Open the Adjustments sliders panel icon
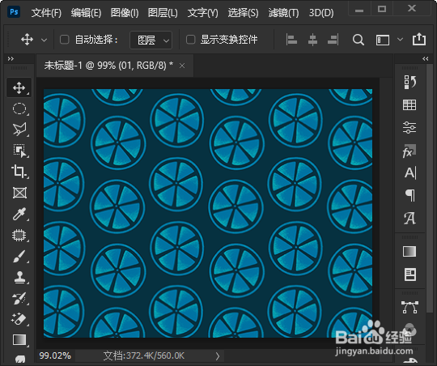Image resolution: width=437 pixels, height=366 pixels. tap(409, 127)
